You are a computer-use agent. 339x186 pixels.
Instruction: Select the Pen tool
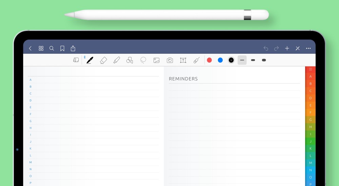(x=90, y=60)
